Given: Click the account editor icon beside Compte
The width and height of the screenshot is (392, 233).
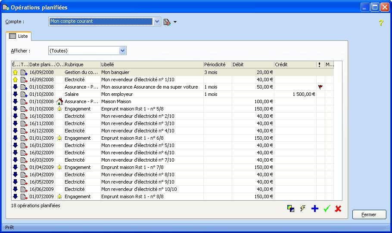Looking at the screenshot, I should coord(167,21).
